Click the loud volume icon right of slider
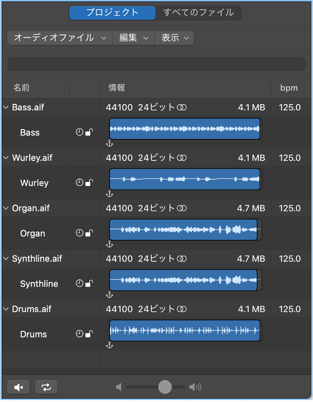The image size is (313, 402). [195, 387]
